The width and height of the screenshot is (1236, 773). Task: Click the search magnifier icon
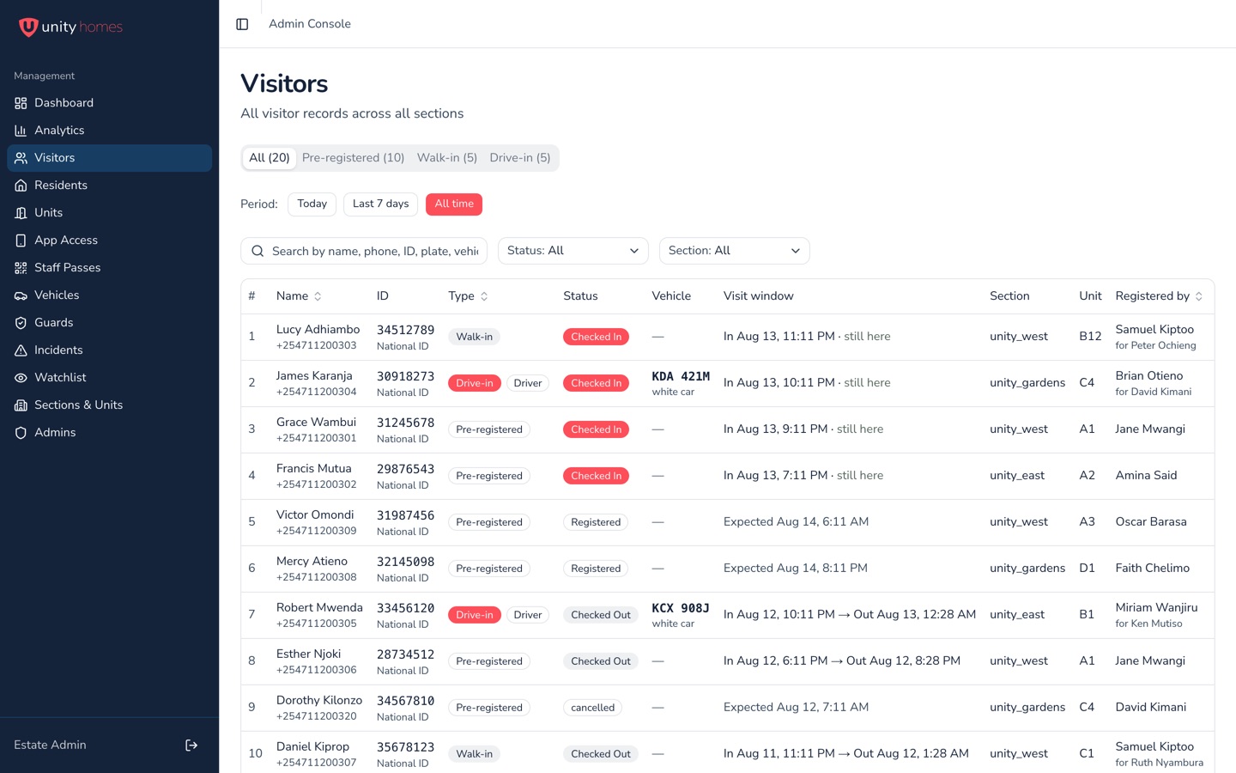click(257, 251)
